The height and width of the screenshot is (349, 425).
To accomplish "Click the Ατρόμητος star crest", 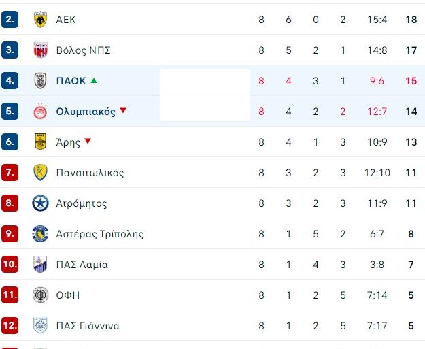I will point(41,203).
